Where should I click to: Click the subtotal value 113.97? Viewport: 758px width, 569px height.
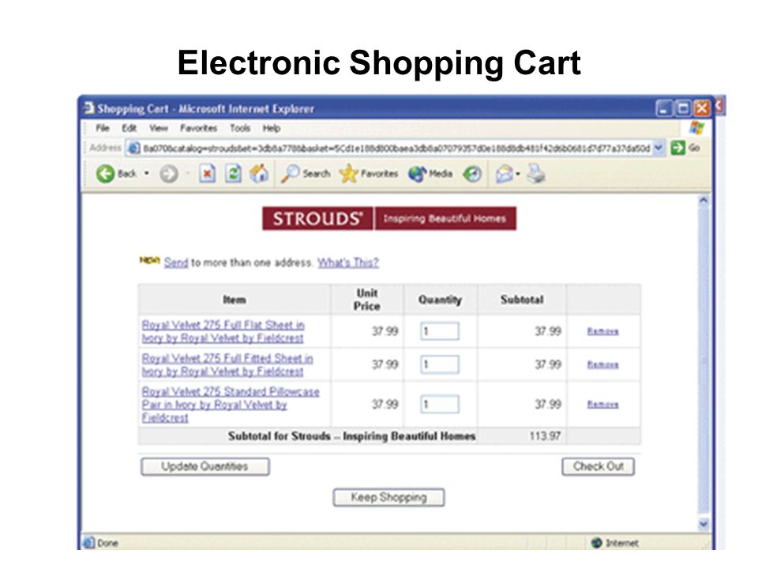tap(545, 436)
